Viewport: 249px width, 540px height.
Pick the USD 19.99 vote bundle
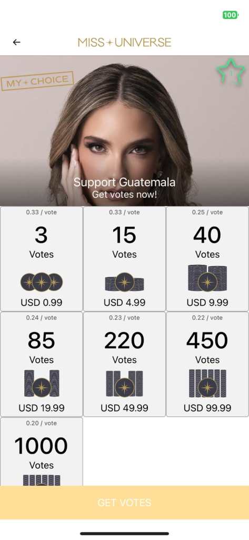point(42,364)
